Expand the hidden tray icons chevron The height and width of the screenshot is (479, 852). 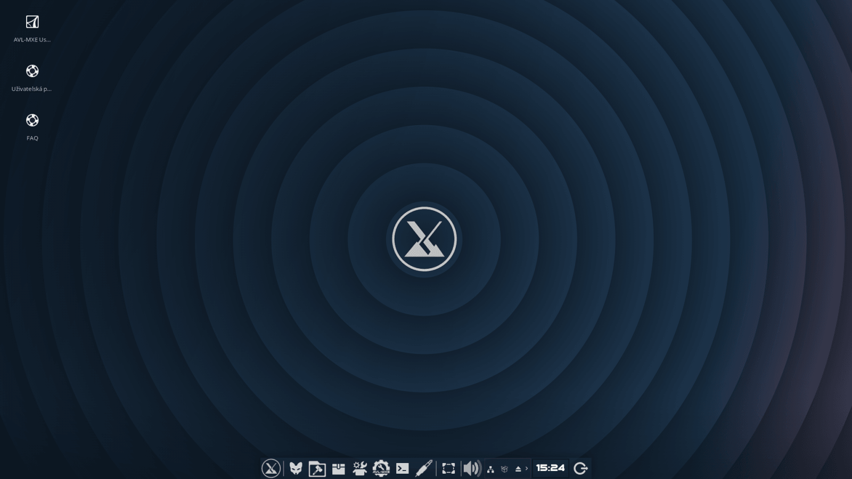pyautogui.click(x=526, y=468)
